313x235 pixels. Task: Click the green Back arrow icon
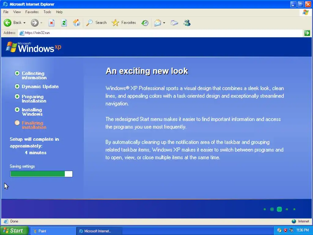(8, 23)
